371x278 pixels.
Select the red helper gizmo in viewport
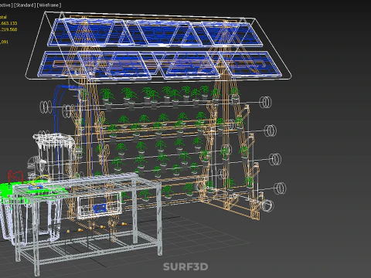tap(15, 176)
